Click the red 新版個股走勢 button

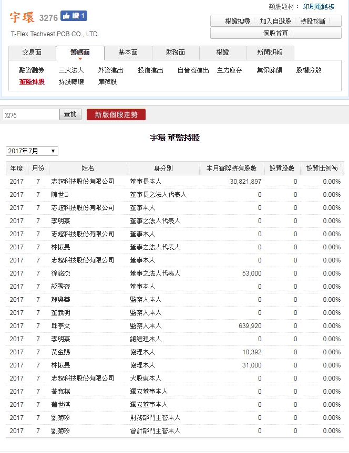click(x=116, y=115)
